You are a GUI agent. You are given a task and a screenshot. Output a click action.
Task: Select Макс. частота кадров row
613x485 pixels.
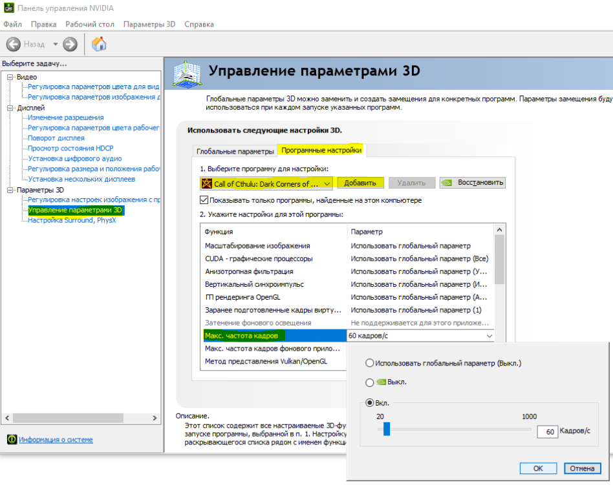click(274, 336)
